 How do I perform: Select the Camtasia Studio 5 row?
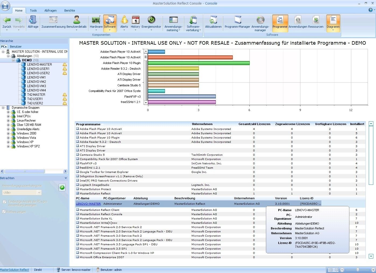(x=220, y=155)
